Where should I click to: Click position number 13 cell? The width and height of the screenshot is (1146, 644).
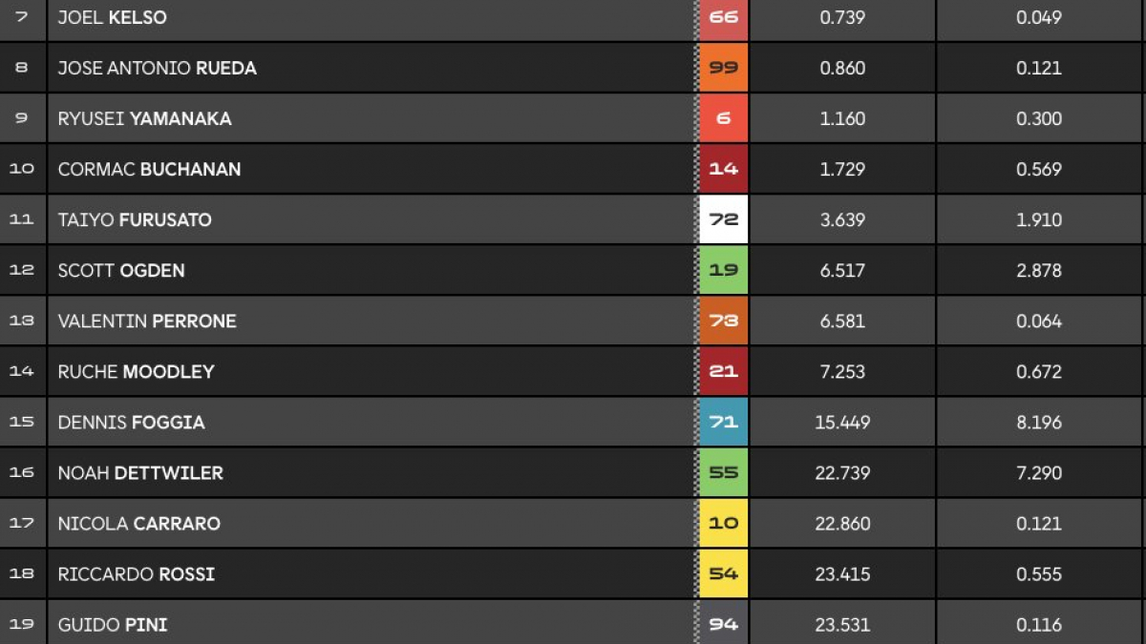pos(22,321)
